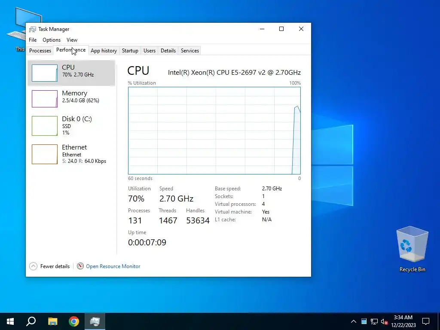Maximize the Task Manager window
This screenshot has width=440, height=330.
(x=281, y=29)
